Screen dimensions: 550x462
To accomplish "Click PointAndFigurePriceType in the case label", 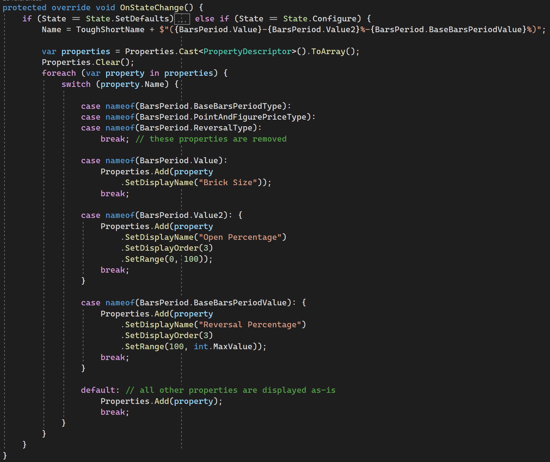I will point(249,117).
